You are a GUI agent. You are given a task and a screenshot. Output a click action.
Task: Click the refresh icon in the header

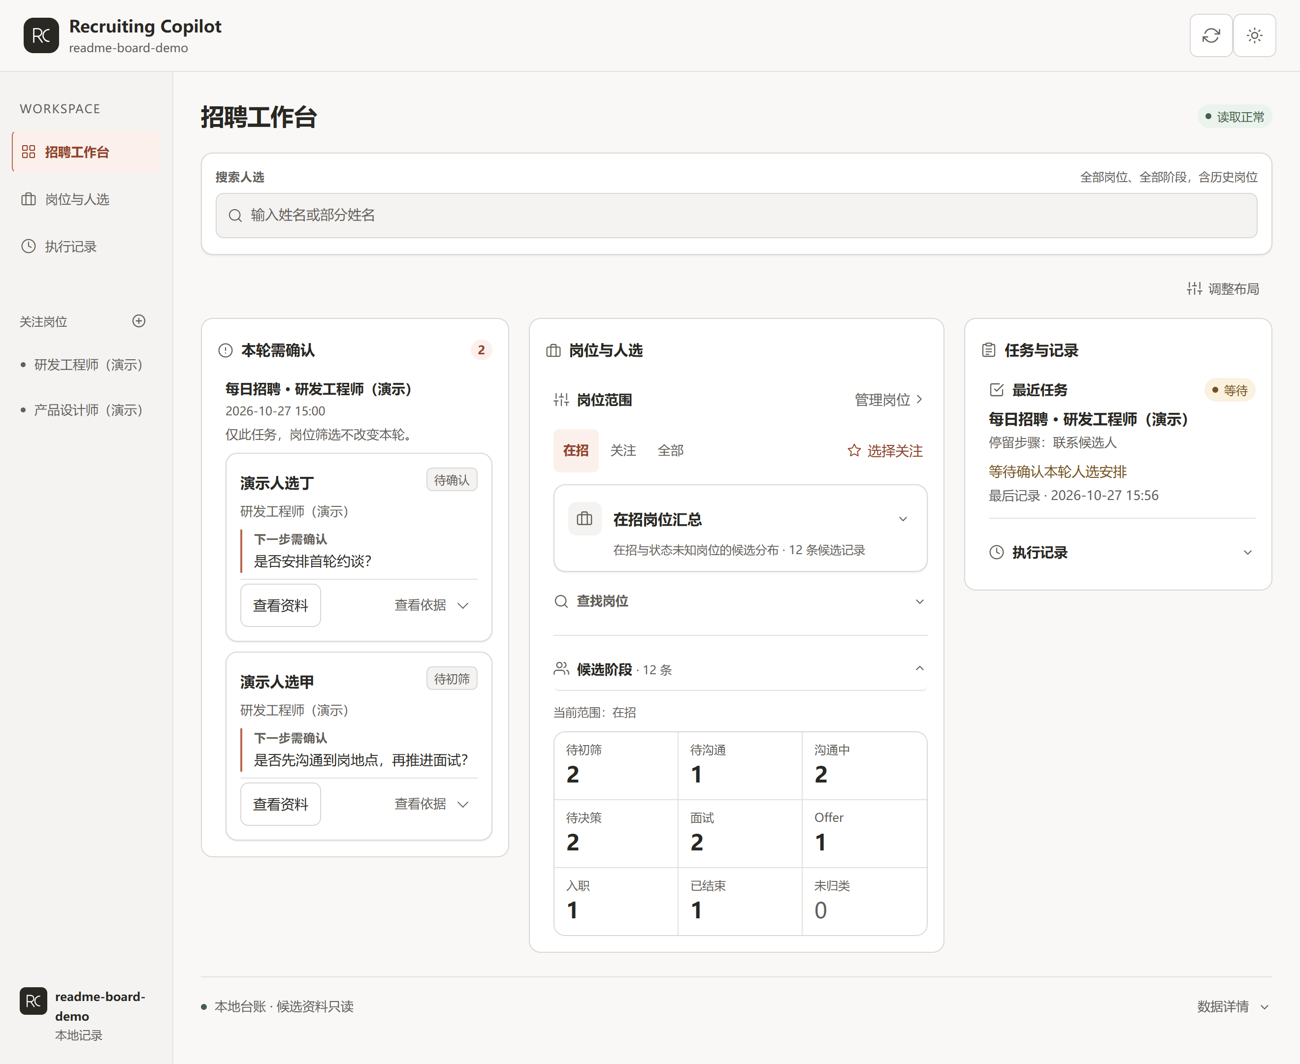point(1210,35)
